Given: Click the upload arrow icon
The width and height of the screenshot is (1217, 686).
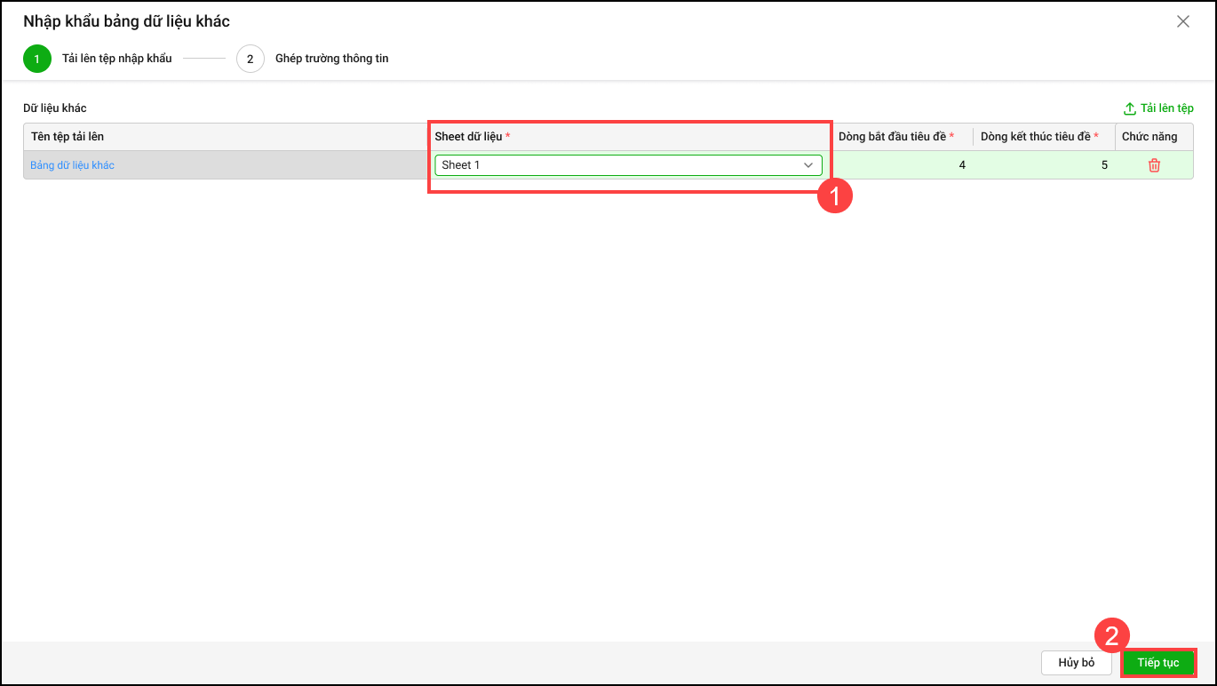Looking at the screenshot, I should pyautogui.click(x=1130, y=108).
